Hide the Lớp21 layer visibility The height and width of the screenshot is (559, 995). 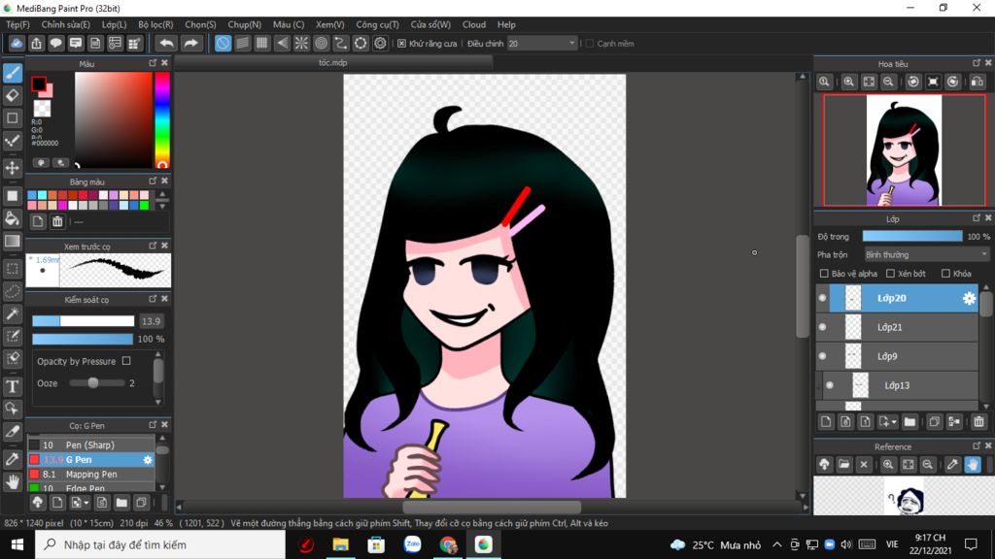click(x=822, y=327)
